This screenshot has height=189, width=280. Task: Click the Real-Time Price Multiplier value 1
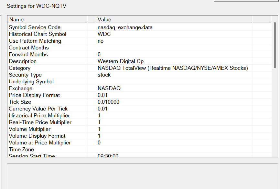pos(99,122)
